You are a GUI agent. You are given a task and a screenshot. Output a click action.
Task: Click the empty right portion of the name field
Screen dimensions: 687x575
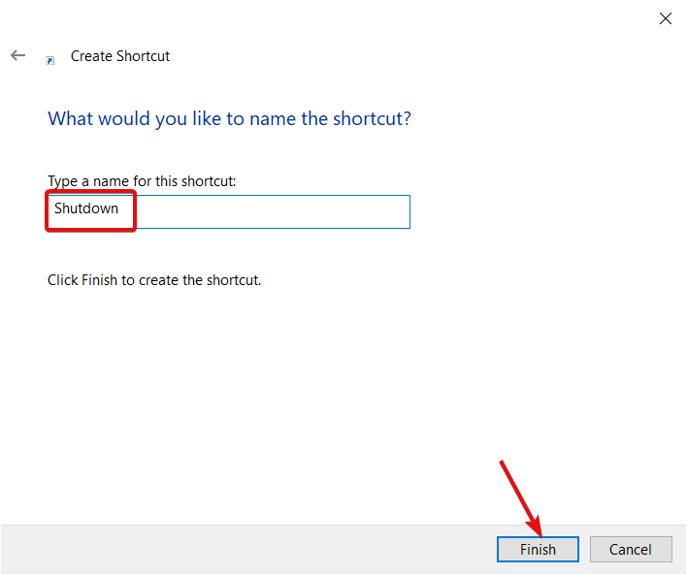point(273,212)
